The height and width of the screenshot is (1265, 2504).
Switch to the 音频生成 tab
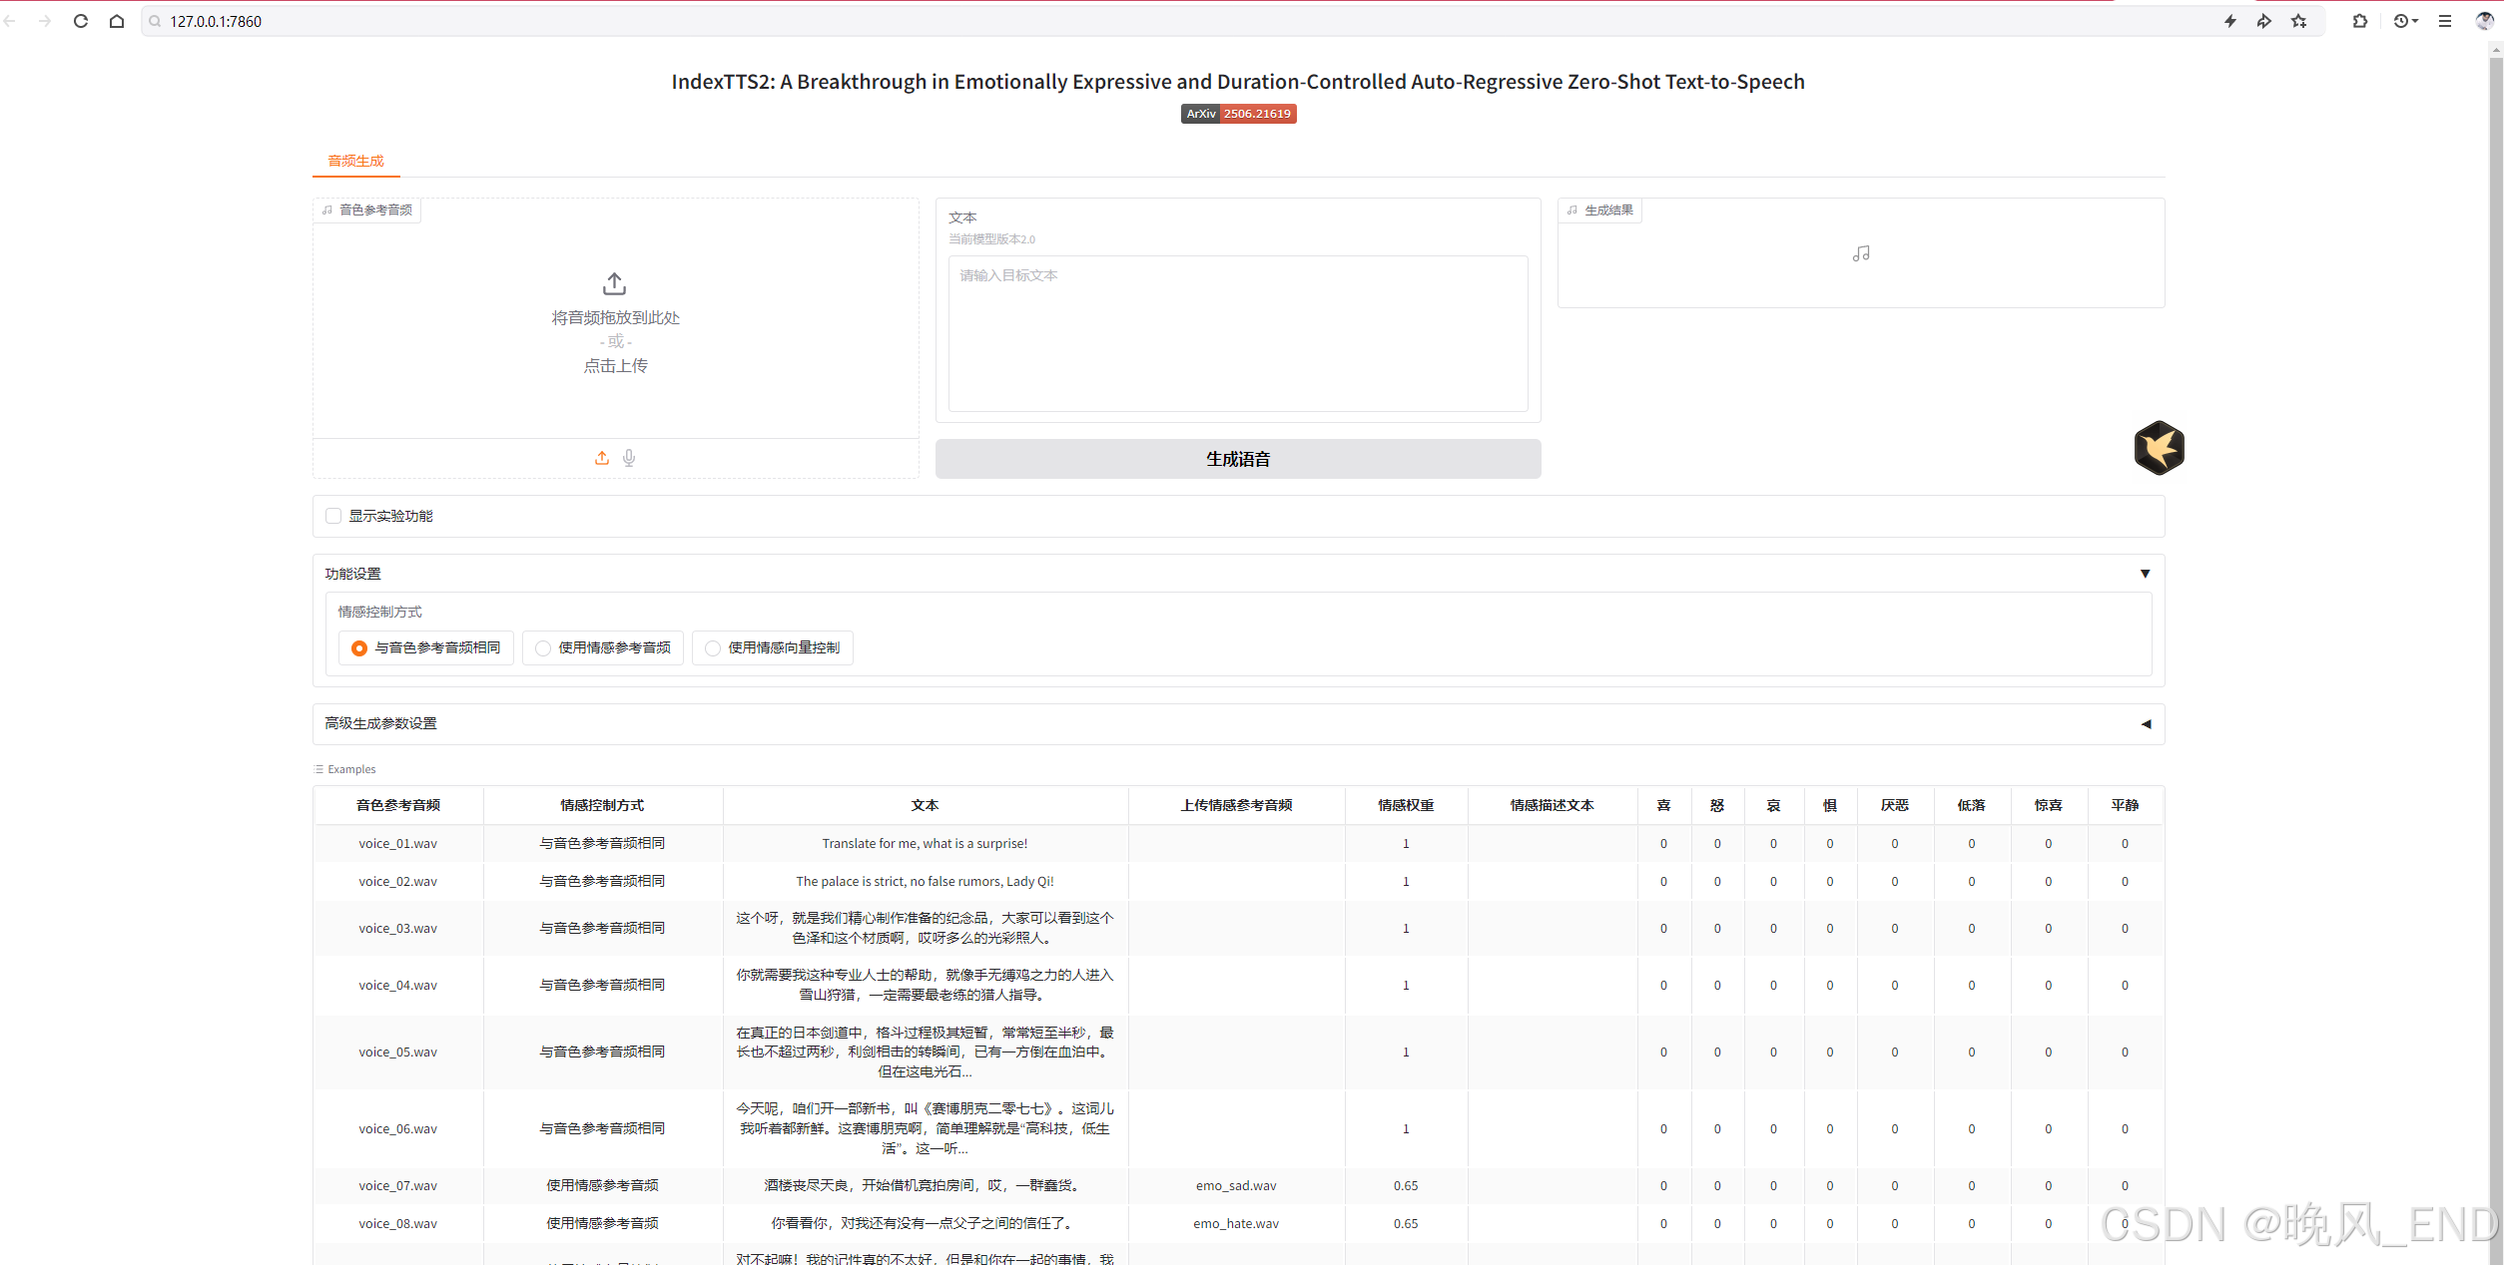(355, 161)
